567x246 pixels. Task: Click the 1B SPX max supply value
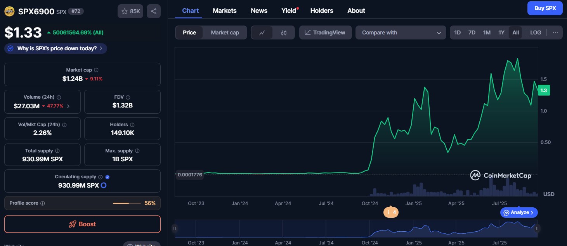point(122,159)
